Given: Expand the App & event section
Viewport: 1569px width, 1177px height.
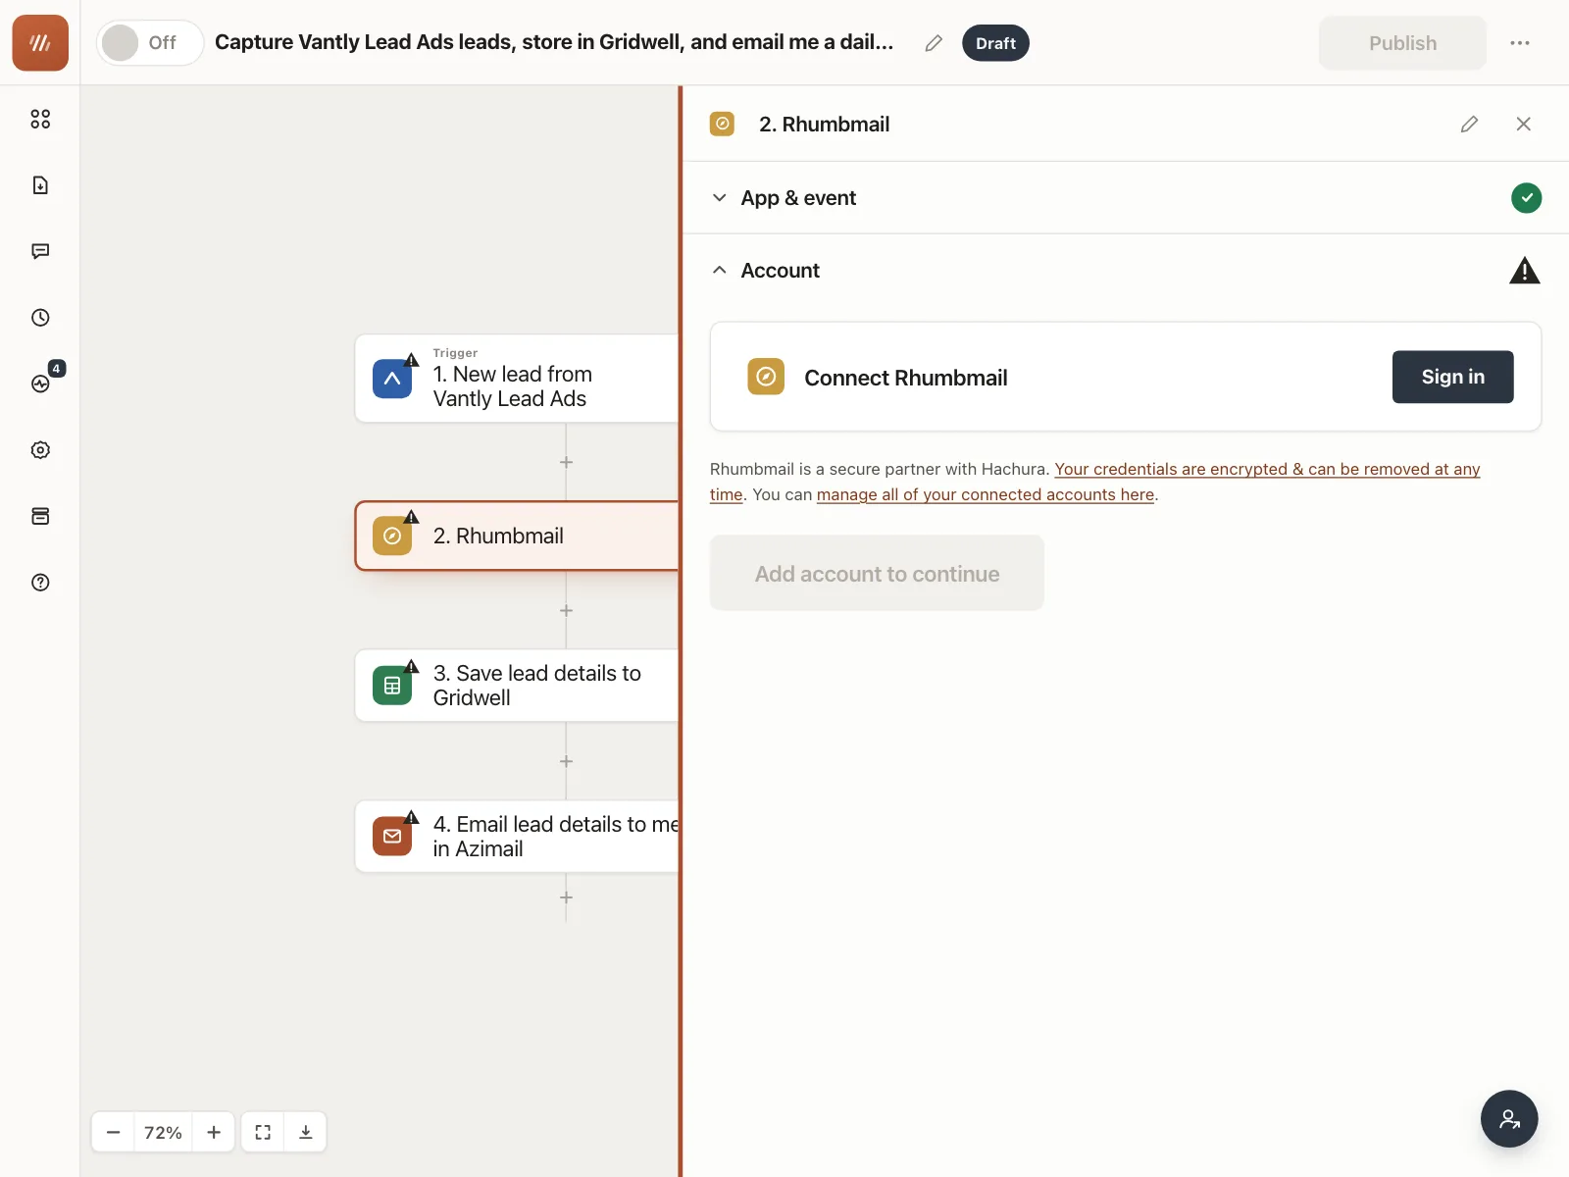Looking at the screenshot, I should coord(1126,198).
